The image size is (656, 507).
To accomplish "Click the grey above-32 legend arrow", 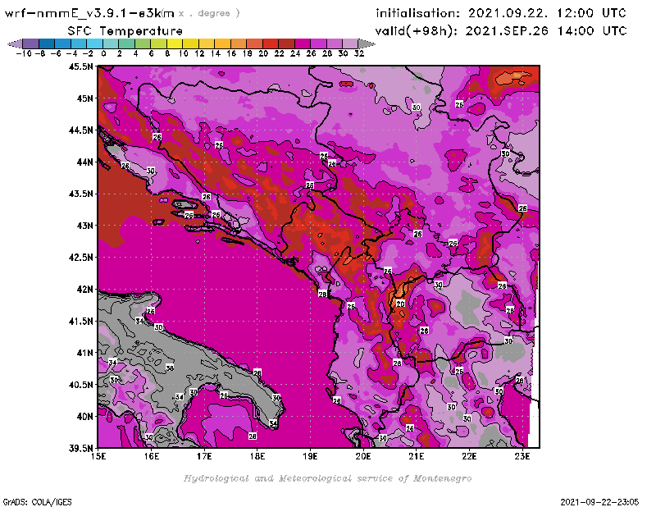I will tap(367, 43).
